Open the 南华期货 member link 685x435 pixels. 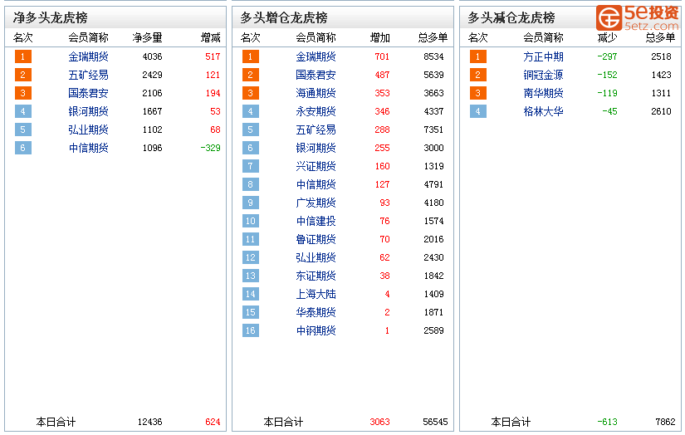click(544, 94)
